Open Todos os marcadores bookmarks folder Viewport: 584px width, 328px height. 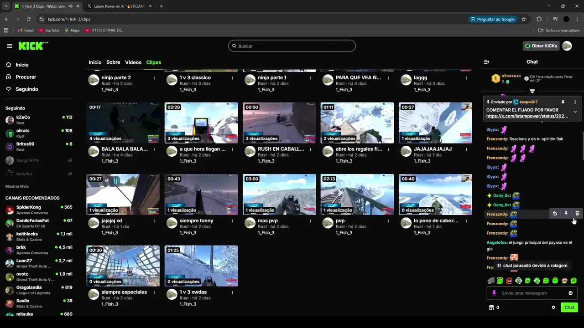(x=559, y=30)
